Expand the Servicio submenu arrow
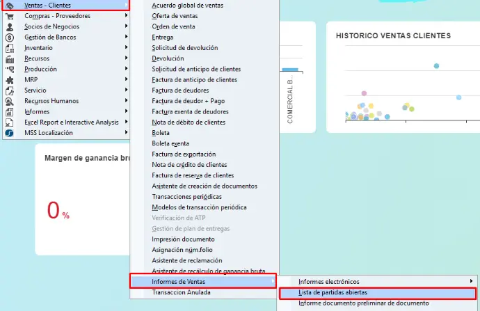480x311 pixels. [x=126, y=90]
